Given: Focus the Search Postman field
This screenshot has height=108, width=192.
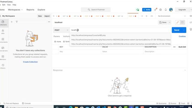Looking at the screenshot, I should (96, 10).
